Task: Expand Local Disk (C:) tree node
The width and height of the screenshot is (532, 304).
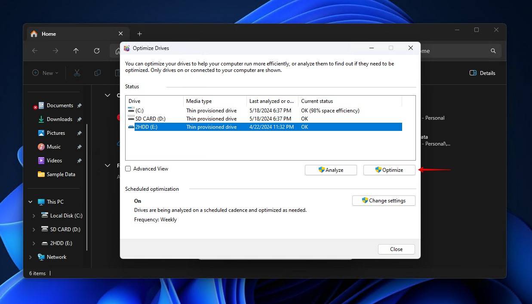Action: (34, 216)
